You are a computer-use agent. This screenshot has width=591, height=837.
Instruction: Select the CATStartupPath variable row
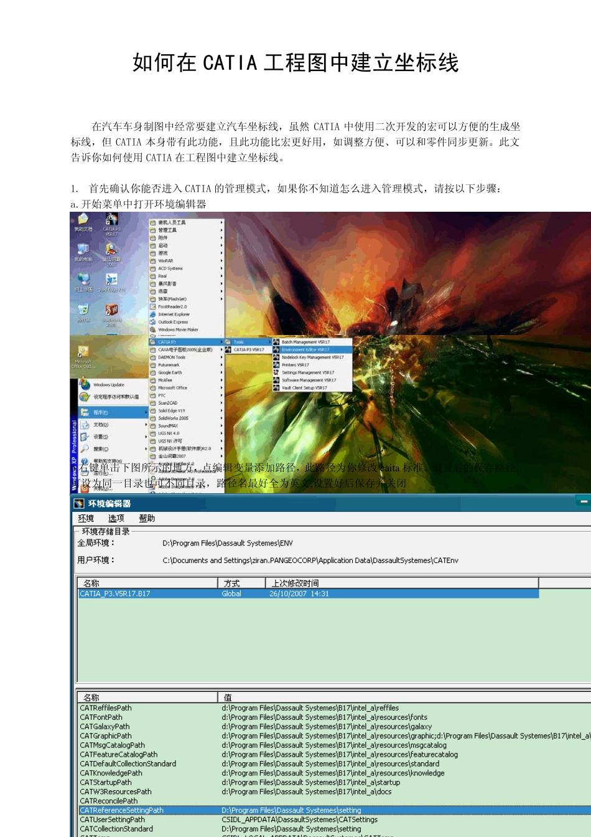tap(334, 782)
